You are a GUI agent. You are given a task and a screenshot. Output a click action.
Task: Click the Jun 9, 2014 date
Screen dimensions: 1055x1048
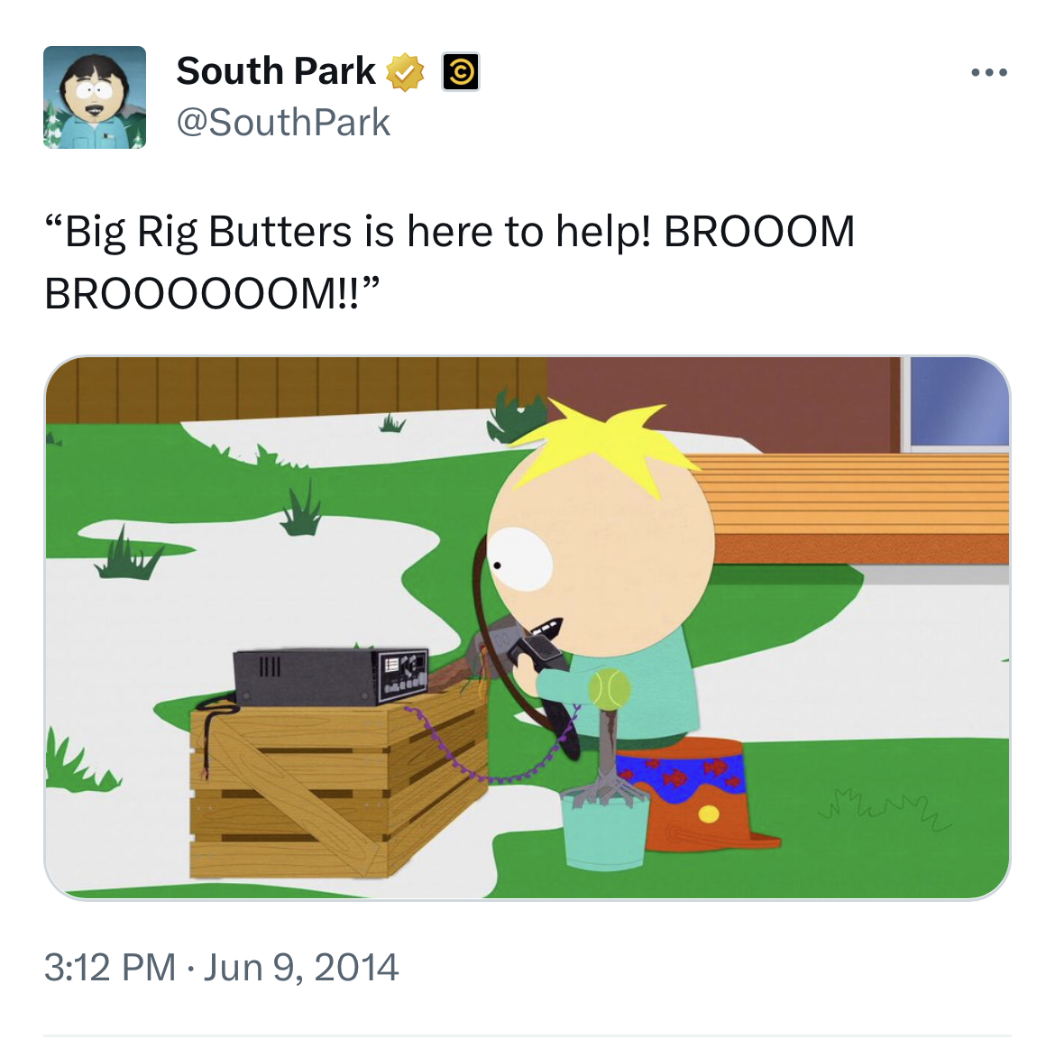(x=301, y=967)
